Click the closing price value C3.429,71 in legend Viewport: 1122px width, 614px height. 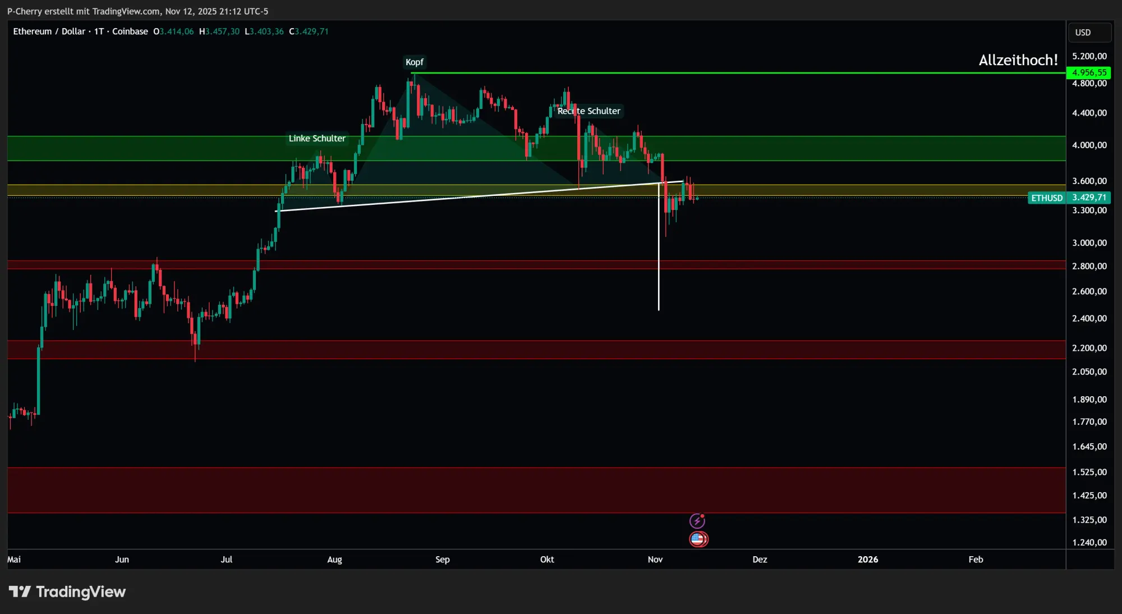[x=309, y=31]
